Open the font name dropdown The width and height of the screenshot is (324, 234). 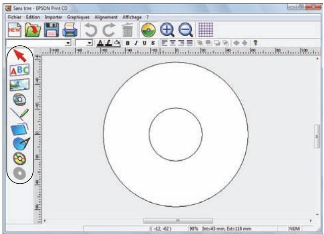(68, 43)
